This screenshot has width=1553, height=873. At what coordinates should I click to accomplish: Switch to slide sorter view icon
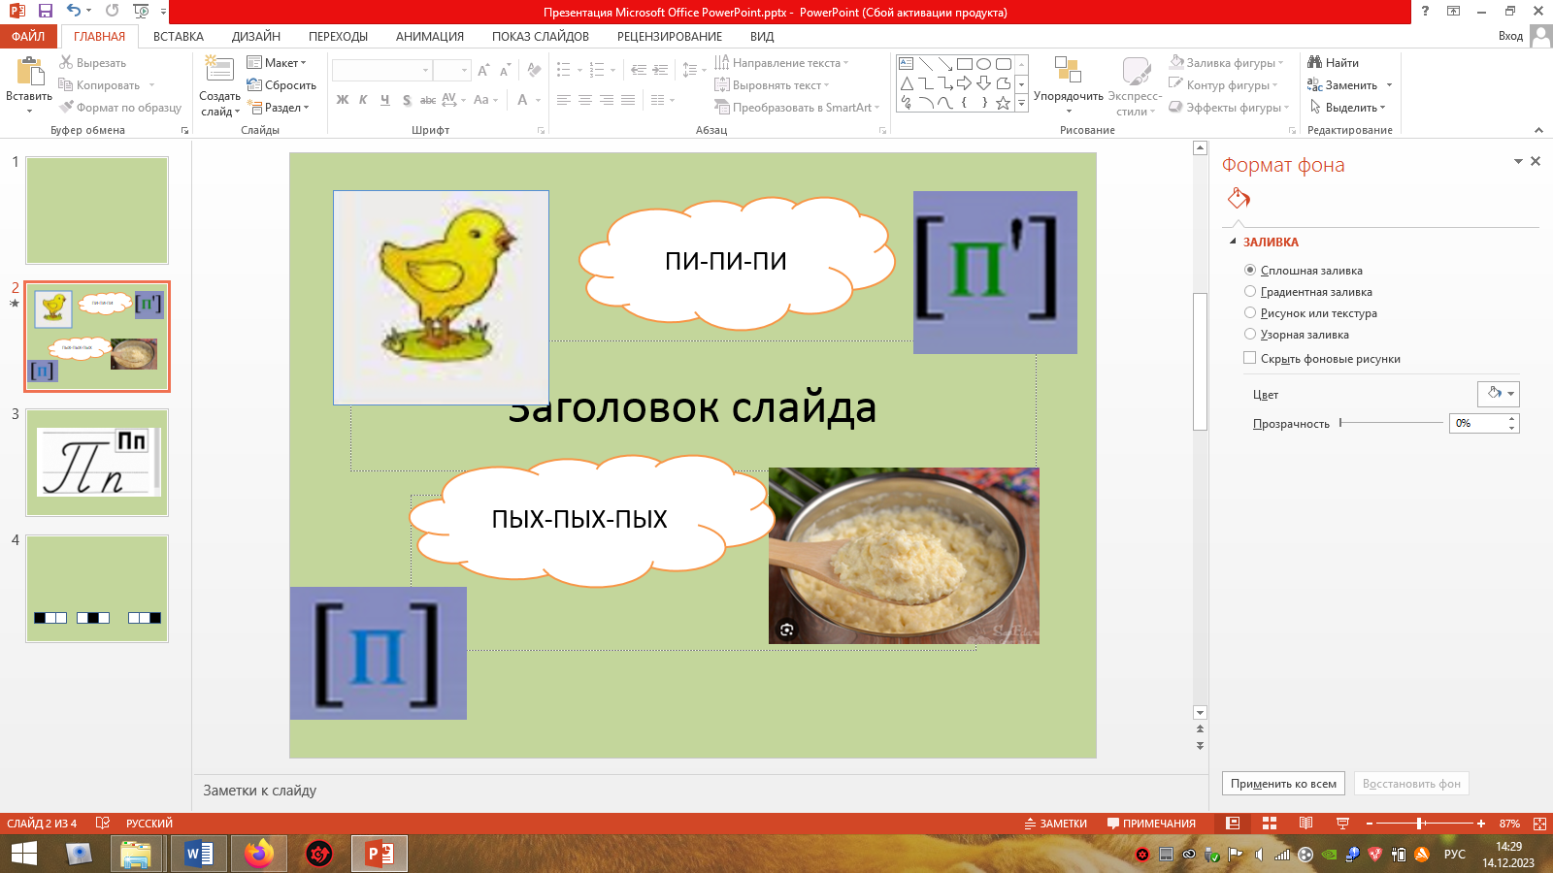pos(1269,824)
